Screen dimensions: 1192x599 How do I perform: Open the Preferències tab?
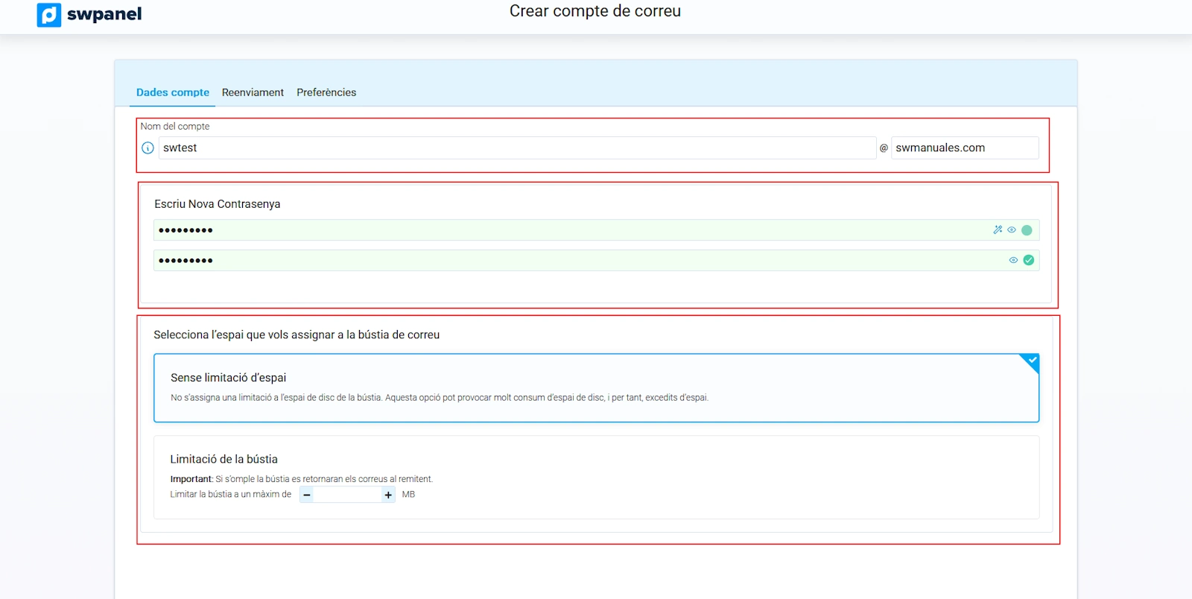tap(326, 92)
